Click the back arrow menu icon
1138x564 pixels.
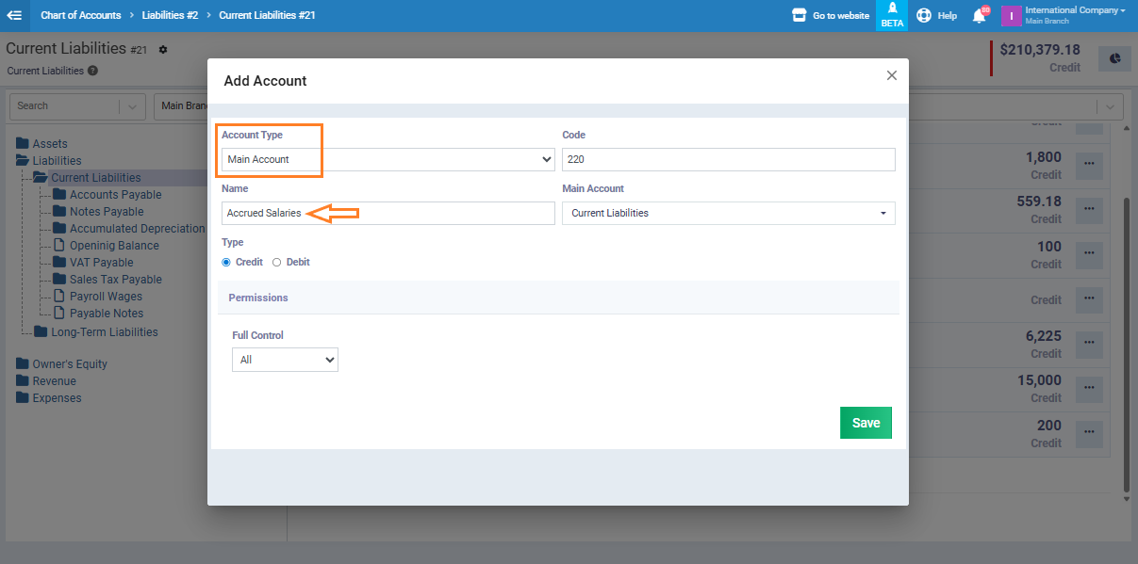pos(14,15)
